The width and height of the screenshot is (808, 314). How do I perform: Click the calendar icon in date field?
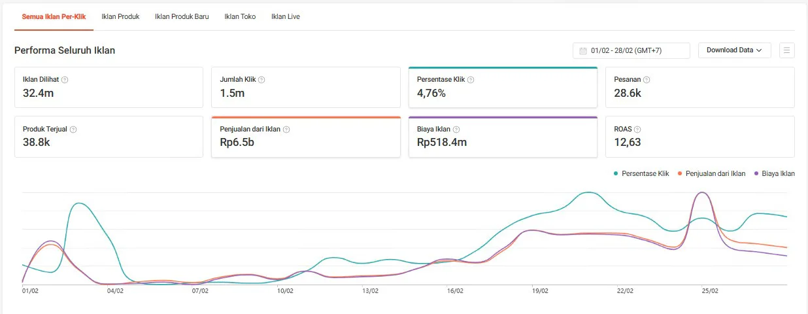pos(582,50)
